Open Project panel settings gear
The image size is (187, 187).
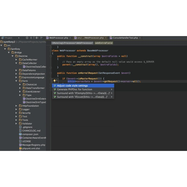pyautogui.click(x=37, y=38)
